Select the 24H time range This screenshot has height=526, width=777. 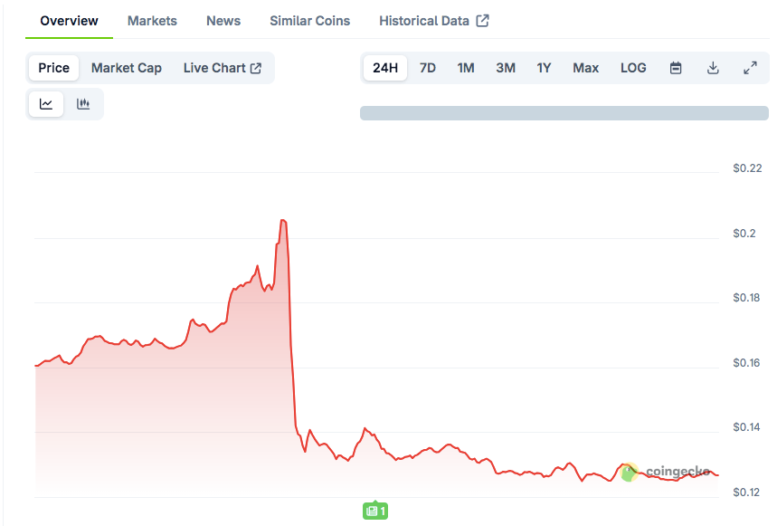(385, 68)
